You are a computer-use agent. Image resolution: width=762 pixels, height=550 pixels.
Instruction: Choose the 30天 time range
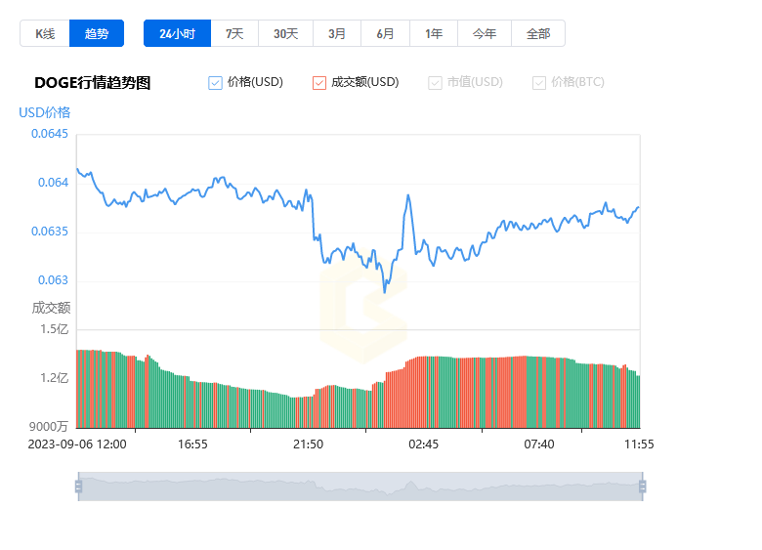(x=285, y=33)
